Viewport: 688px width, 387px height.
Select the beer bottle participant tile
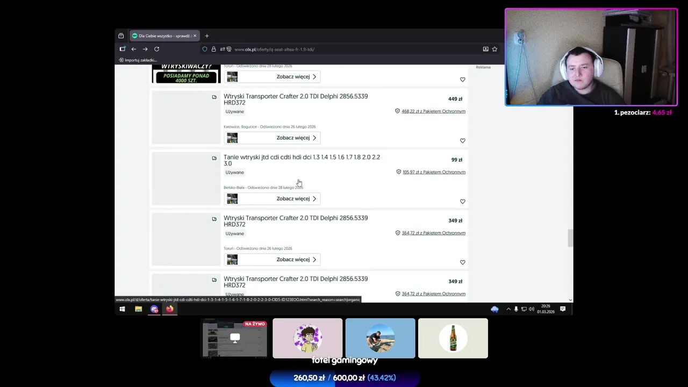[453, 338]
